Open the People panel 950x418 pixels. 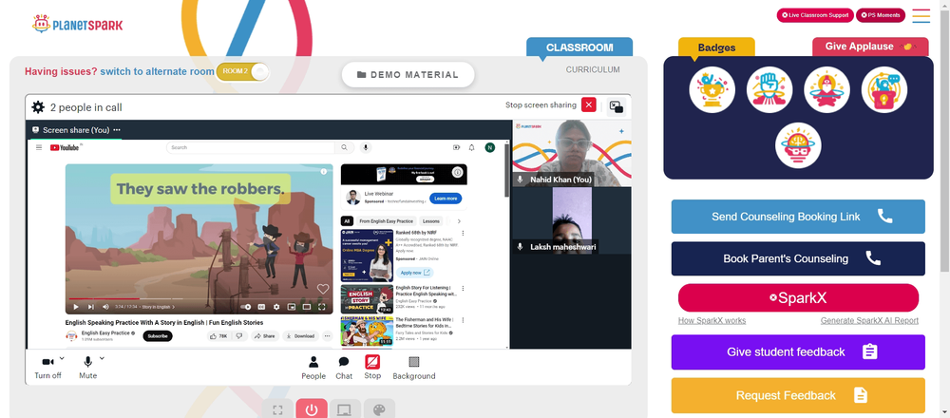[313, 367]
